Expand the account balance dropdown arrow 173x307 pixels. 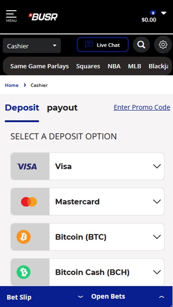[164, 13]
